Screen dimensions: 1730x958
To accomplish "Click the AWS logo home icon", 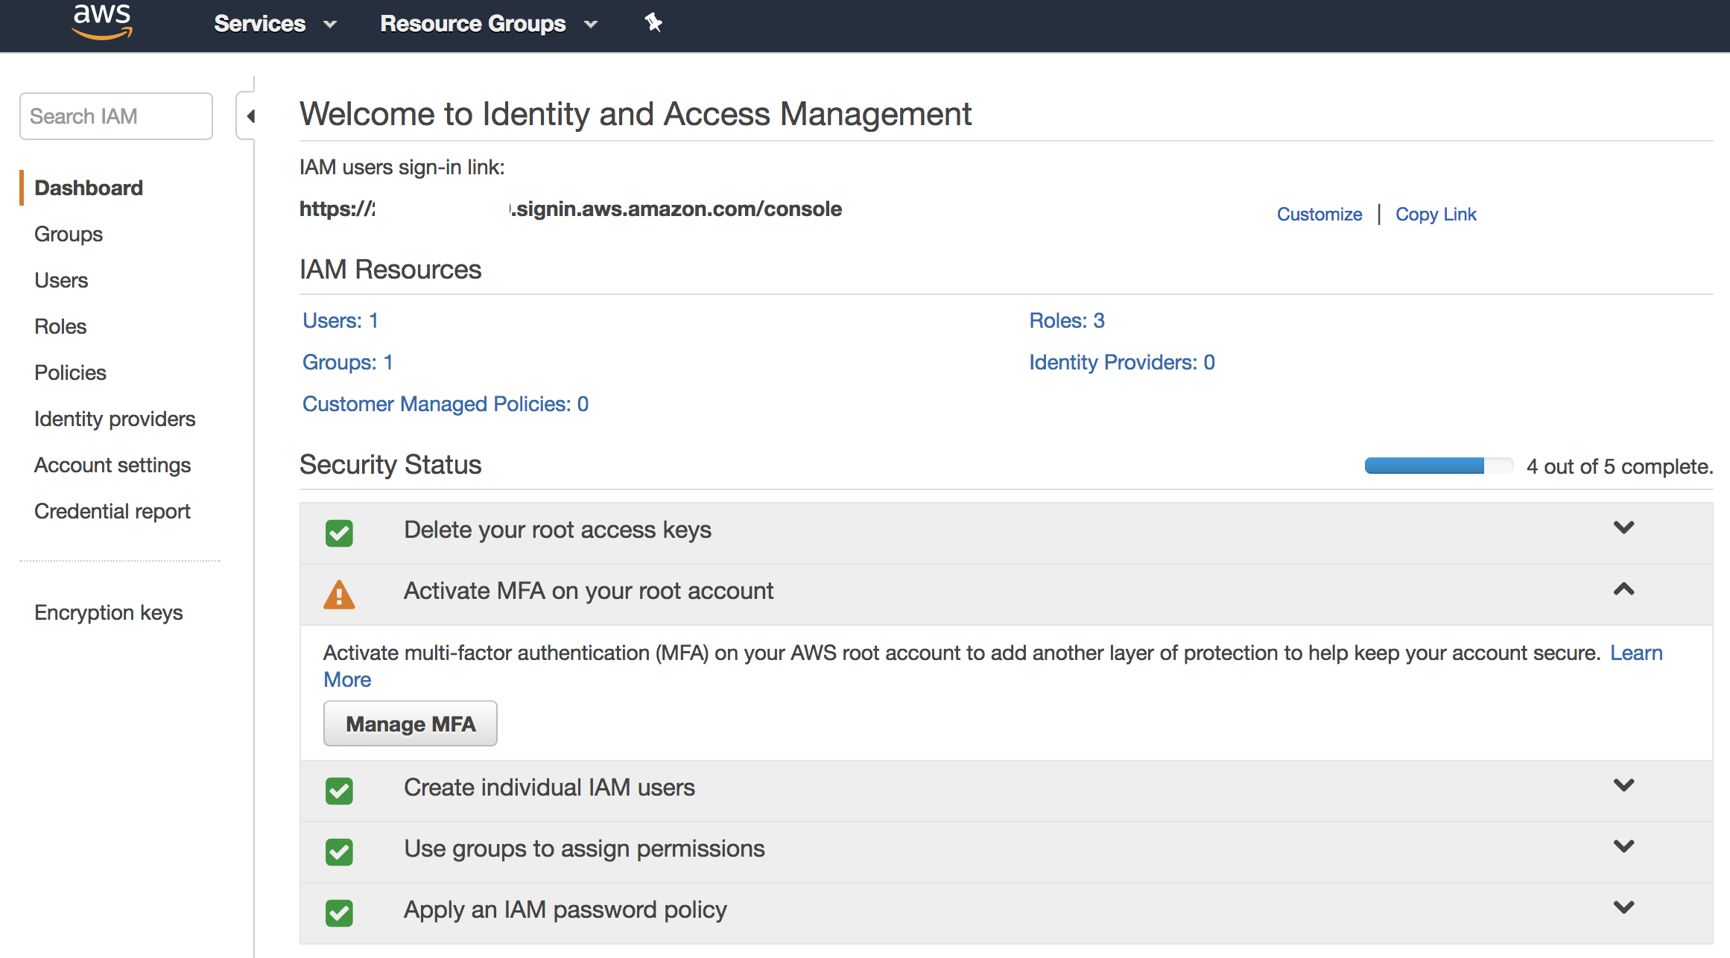I will (102, 21).
